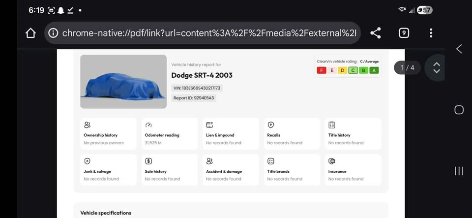Tap the Android recent apps button
This screenshot has height=218, width=472.
[459, 171]
